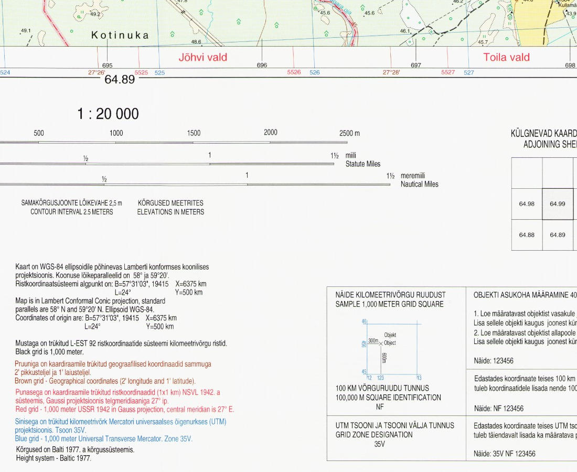
Task: Click the 697 margin grid number
Action: tap(416, 65)
